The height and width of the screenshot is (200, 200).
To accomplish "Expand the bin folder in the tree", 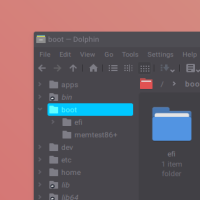I will [x=40, y=96].
